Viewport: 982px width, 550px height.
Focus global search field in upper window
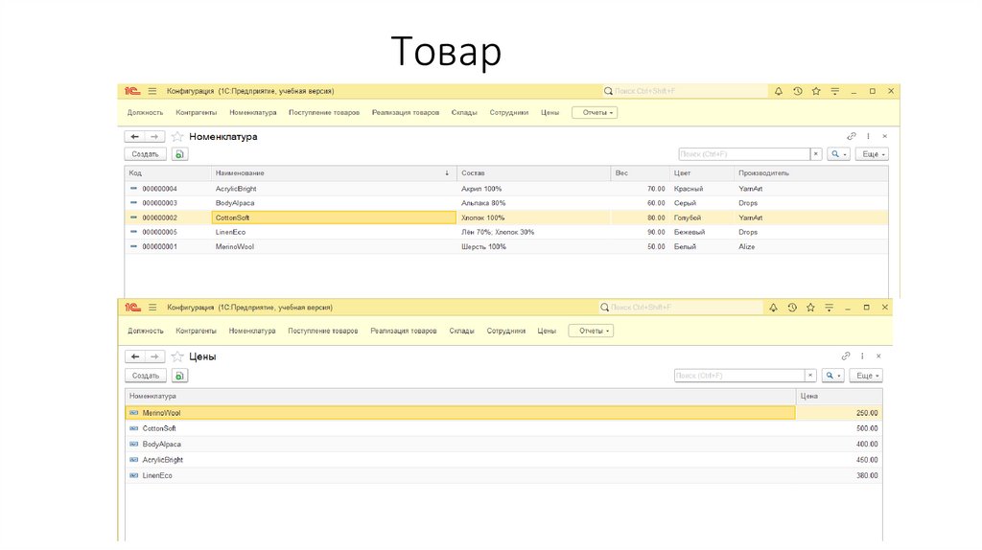coord(686,91)
